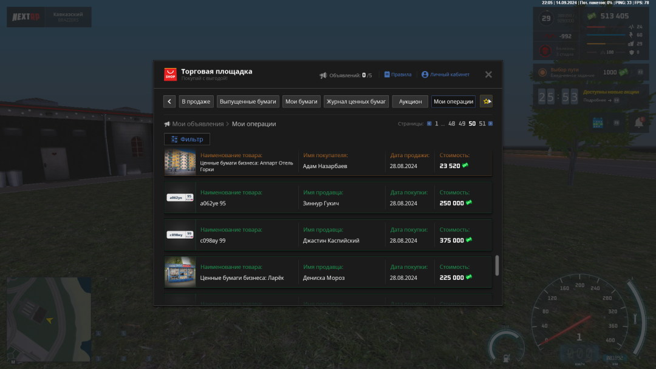Click the с098ву 99 license plate thumbnail

(x=180, y=234)
